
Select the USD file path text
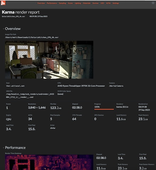pos(30,96)
